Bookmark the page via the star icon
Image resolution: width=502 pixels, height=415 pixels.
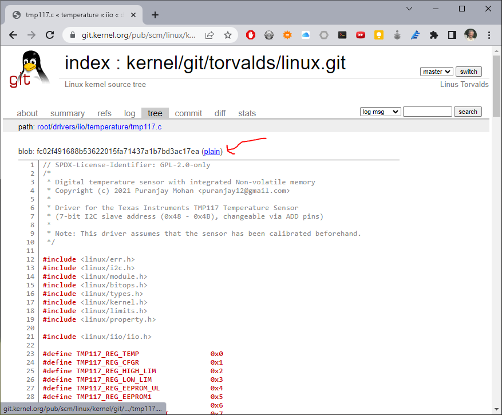coord(228,34)
